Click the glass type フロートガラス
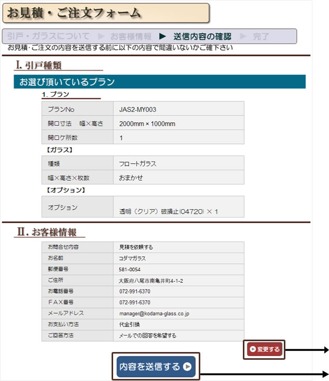This screenshot has width=329, height=381. tap(138, 164)
